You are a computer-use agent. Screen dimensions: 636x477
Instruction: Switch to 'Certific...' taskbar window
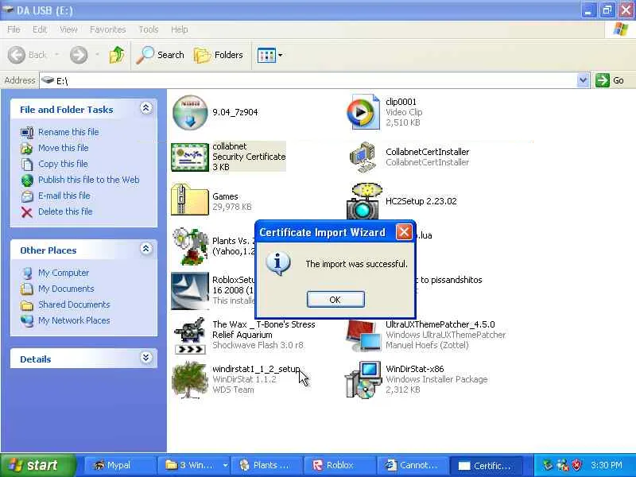[486, 465]
